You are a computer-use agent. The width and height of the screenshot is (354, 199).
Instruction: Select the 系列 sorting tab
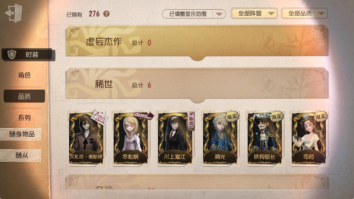click(24, 118)
